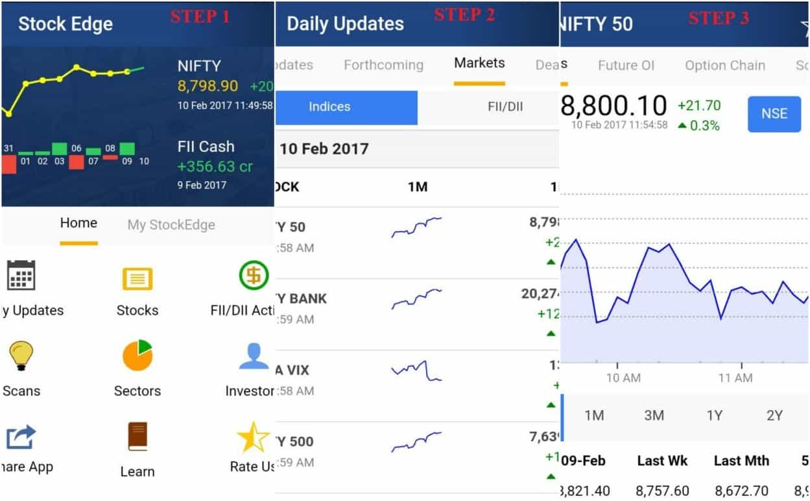Tap the blue NSE exchange button
Screen dimensions: 810x501
(774, 114)
